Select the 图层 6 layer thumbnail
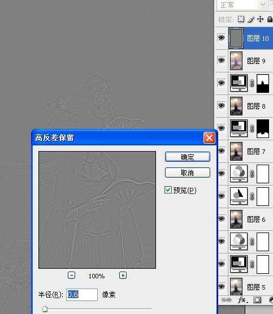Viewport: 273px width, 314px height. coord(236,219)
